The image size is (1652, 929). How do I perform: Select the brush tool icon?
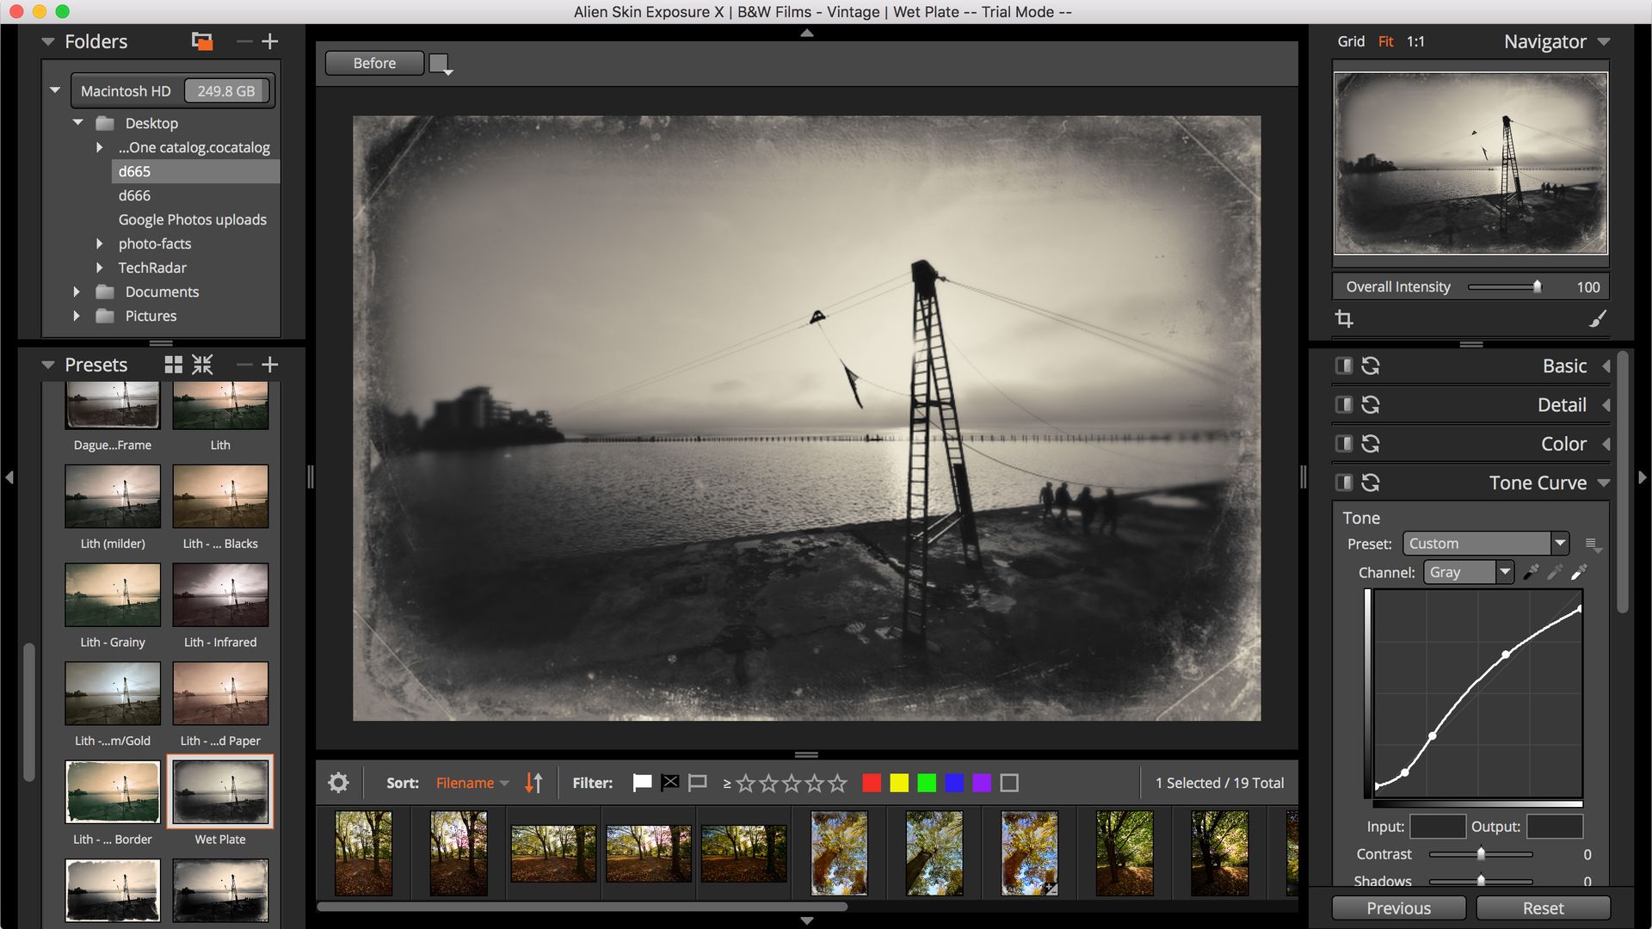click(x=1597, y=319)
